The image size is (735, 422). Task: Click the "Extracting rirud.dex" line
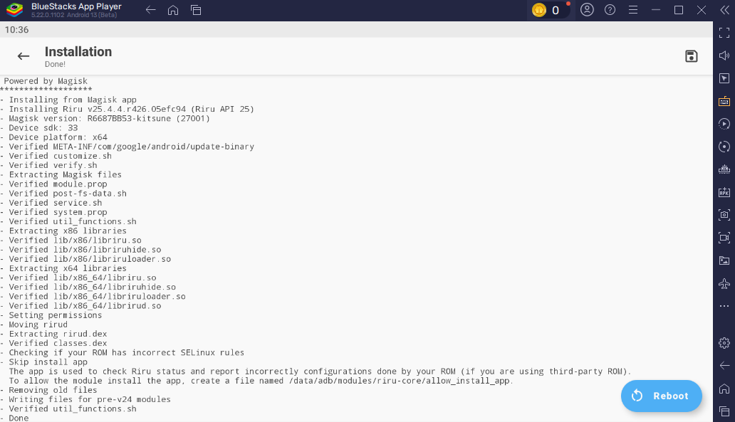coord(54,334)
